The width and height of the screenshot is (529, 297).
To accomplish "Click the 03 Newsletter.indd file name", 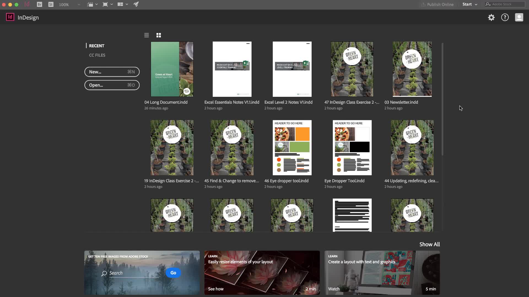I will [401, 102].
